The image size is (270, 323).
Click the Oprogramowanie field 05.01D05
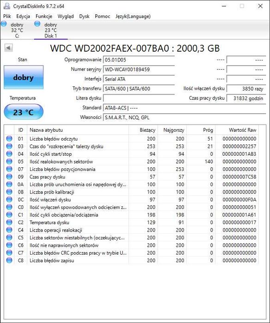139,60
